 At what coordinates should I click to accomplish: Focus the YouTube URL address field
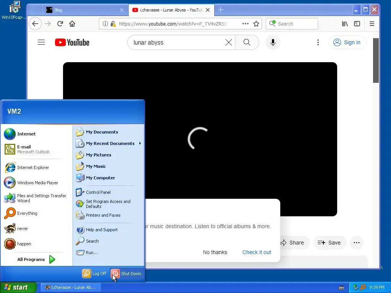[x=173, y=24]
